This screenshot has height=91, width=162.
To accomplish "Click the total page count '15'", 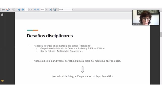I will pos(31,9).
